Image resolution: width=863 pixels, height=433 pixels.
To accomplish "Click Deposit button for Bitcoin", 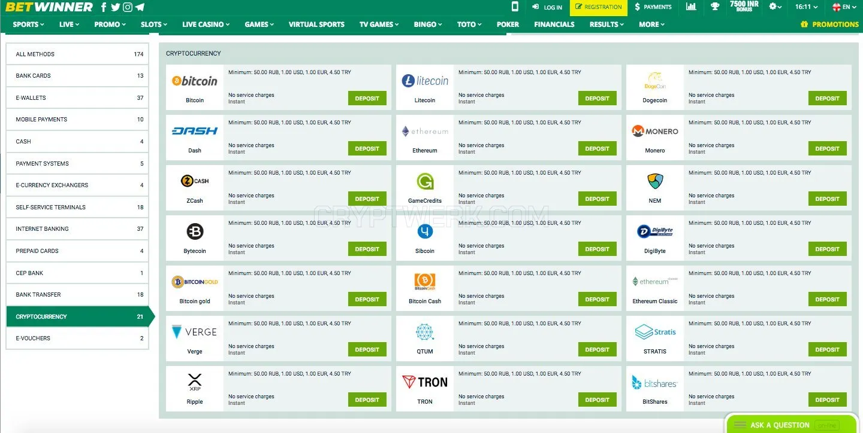I will pos(367,99).
